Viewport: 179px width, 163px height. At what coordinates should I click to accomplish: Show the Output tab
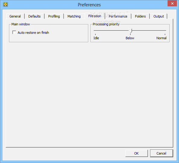[159, 16]
